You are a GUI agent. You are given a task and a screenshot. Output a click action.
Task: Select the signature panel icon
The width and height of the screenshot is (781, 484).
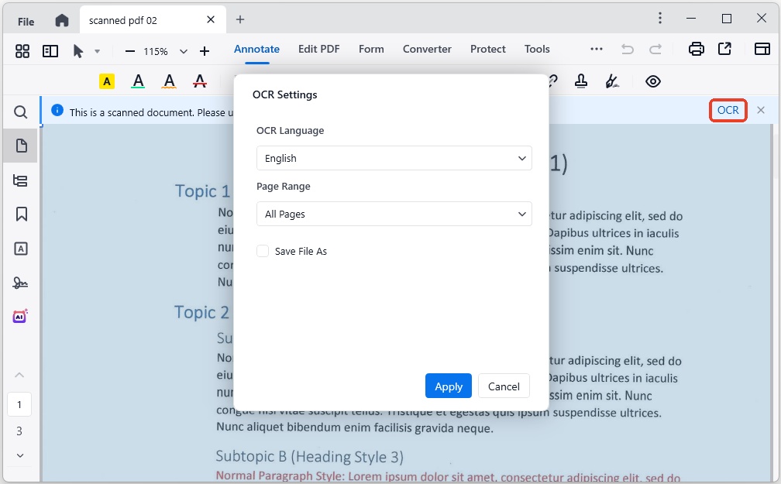20,282
